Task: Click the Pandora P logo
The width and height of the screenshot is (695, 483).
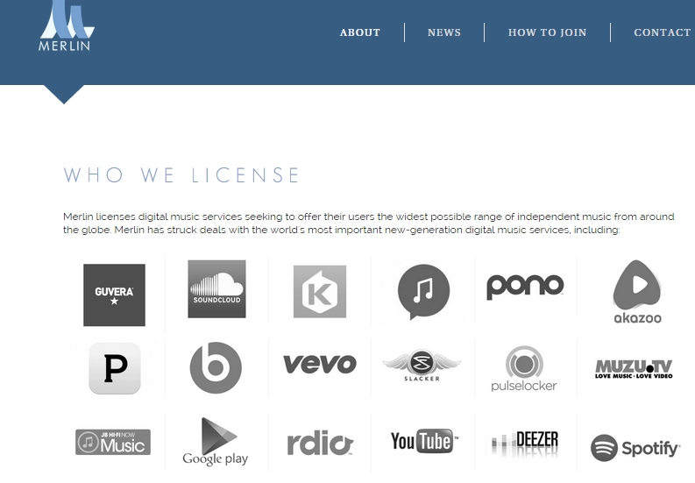Action: pos(114,368)
